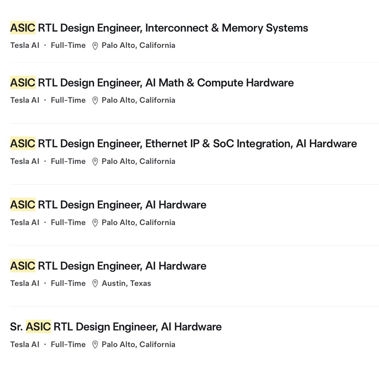This screenshot has width=379, height=367.
Task: Open Ethernet IP & SoC Integration job title
Action: [x=184, y=144]
